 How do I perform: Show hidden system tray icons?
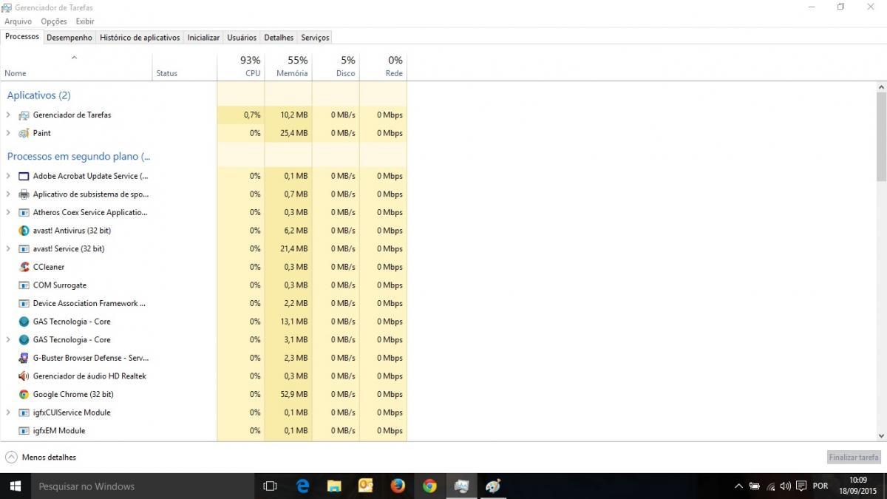(x=738, y=486)
